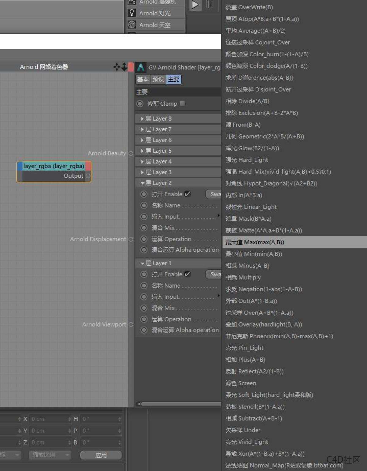367x471 pixels.
Task: Switch to the 基本 tab
Action: (x=143, y=79)
